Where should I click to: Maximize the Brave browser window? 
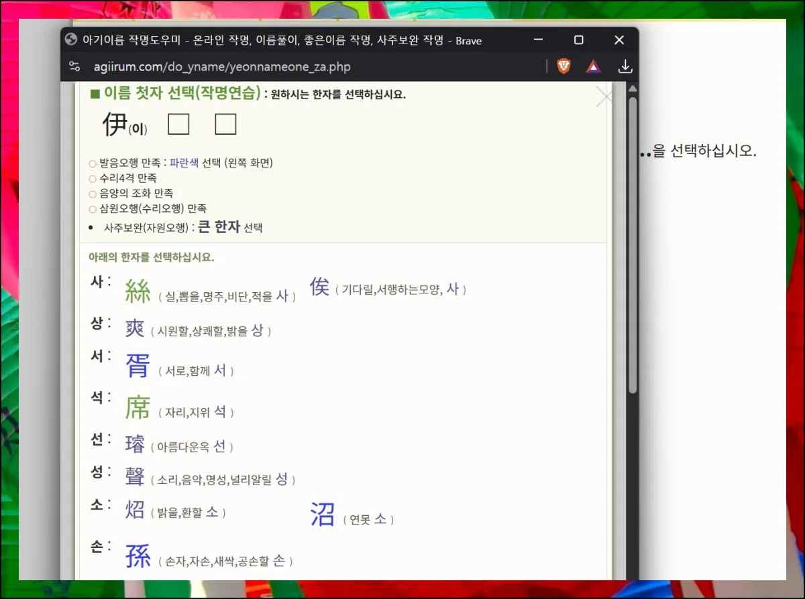click(x=578, y=40)
